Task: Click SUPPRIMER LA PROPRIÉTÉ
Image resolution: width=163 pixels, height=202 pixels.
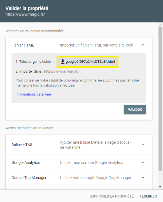Action: 111,196
